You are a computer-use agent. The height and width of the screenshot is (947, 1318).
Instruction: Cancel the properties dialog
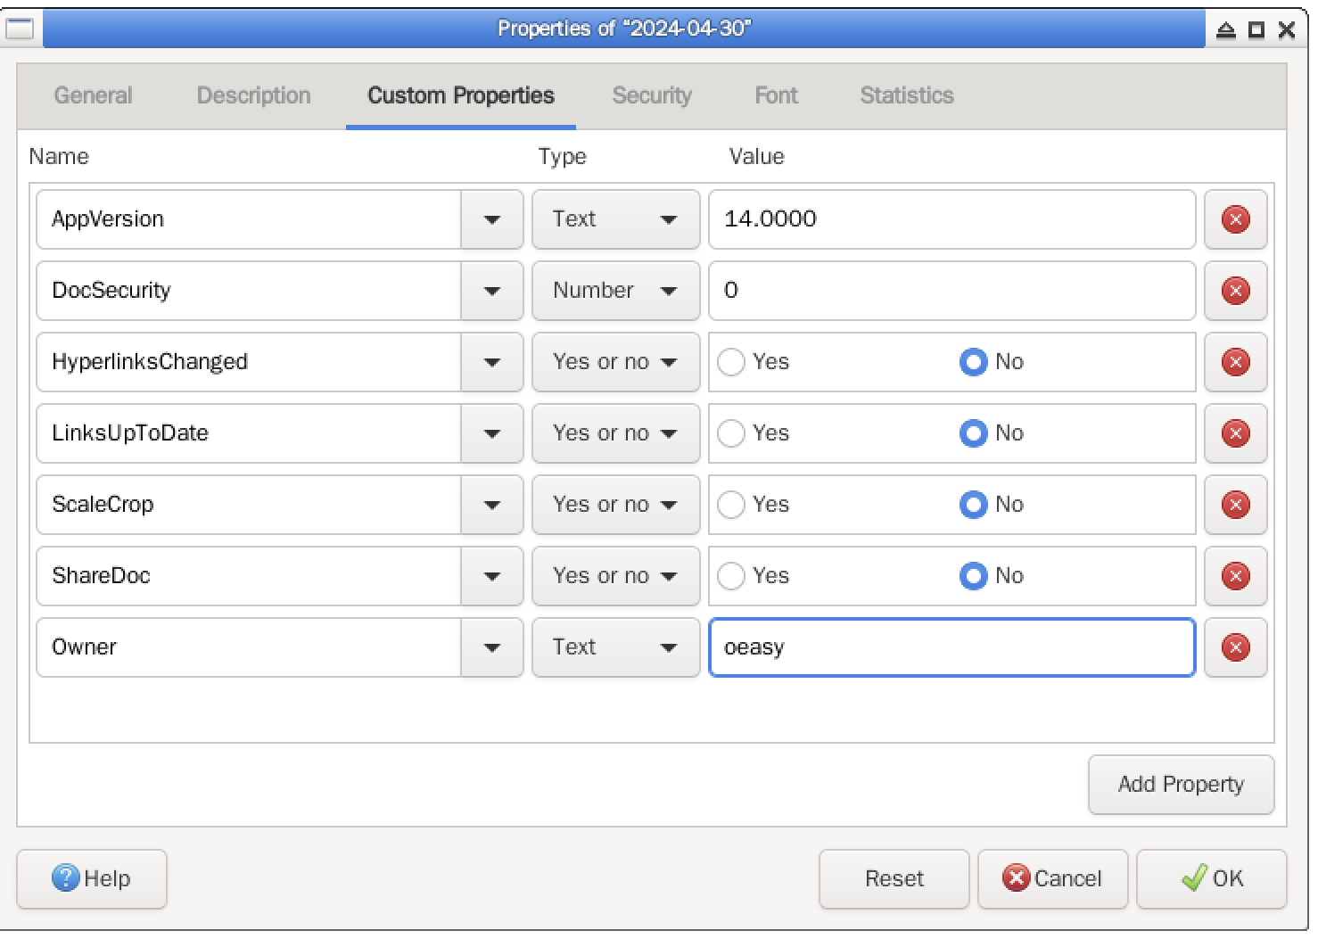(x=1053, y=879)
